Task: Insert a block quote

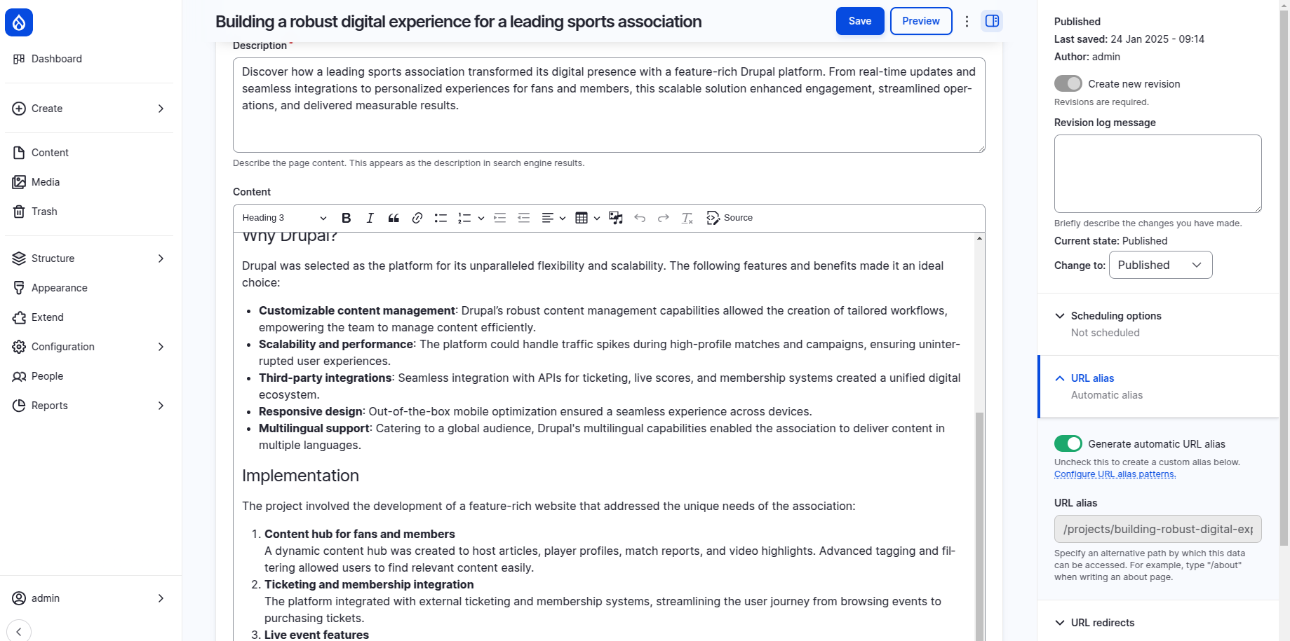Action: coord(394,218)
